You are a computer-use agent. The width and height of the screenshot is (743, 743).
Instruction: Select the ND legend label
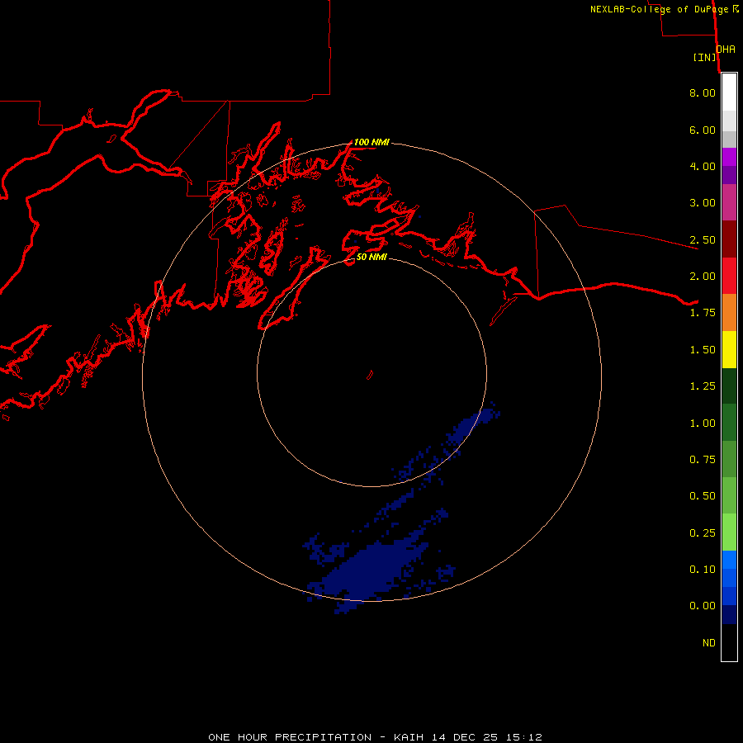coord(709,643)
